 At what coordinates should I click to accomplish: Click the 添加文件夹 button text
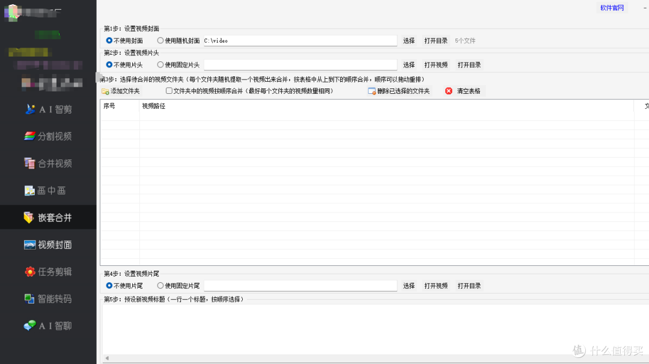click(x=125, y=91)
